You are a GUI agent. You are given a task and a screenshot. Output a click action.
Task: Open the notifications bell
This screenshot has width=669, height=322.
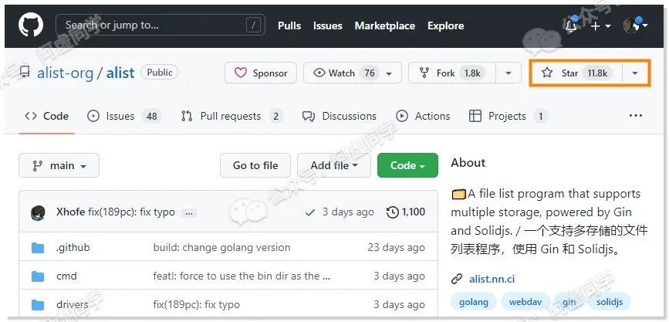pos(571,25)
